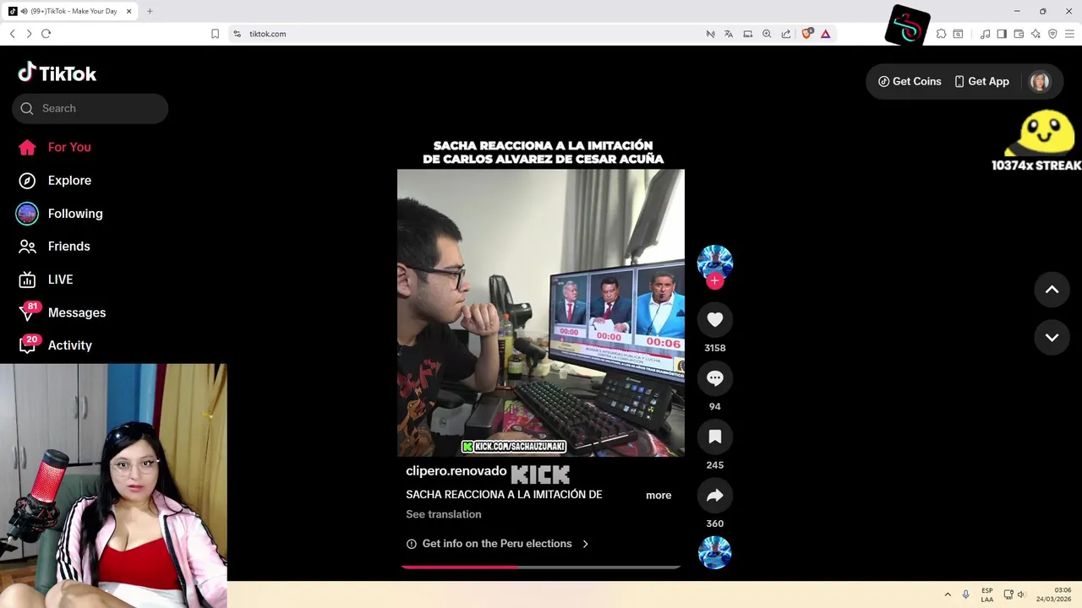1082x608 pixels.
Task: Click the translate page icon
Action: 729,34
